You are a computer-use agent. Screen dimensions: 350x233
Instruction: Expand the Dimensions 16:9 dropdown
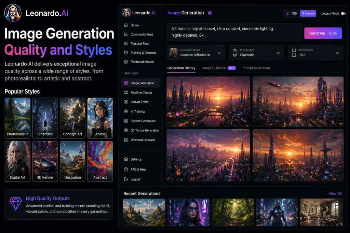[315, 53]
